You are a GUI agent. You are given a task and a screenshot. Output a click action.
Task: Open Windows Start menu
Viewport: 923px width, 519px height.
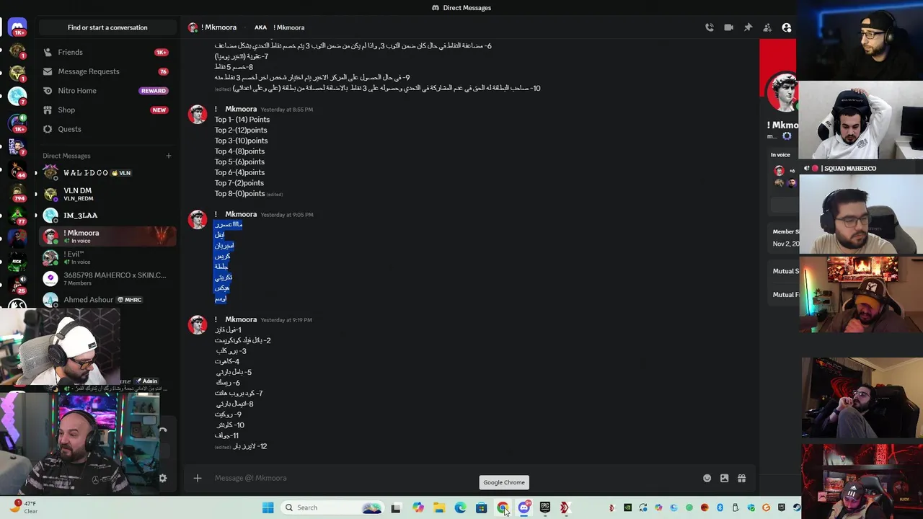[268, 507]
